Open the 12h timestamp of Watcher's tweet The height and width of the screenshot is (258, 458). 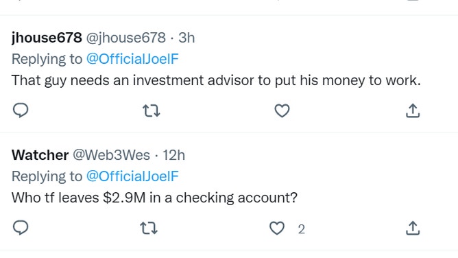click(173, 155)
